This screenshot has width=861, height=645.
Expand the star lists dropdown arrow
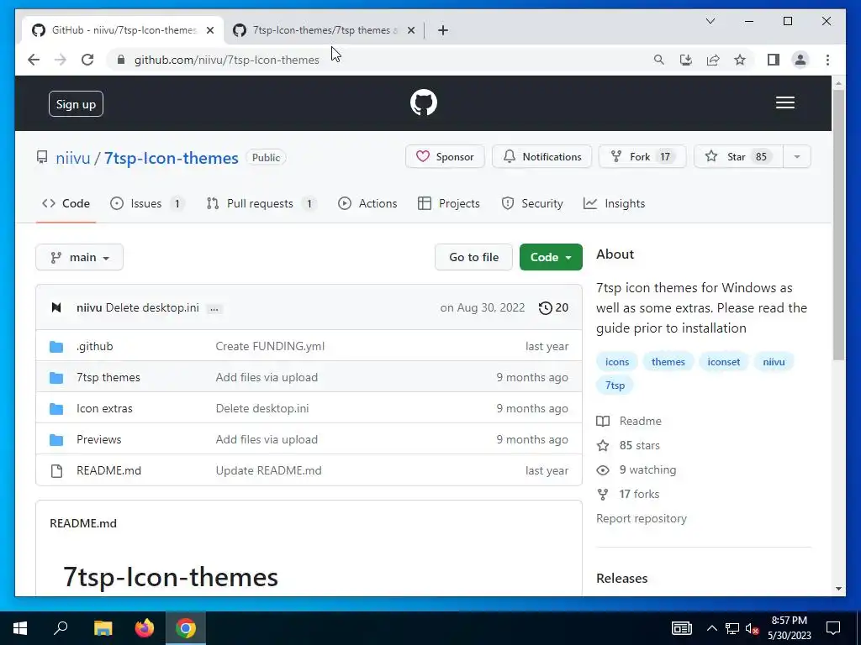797,157
